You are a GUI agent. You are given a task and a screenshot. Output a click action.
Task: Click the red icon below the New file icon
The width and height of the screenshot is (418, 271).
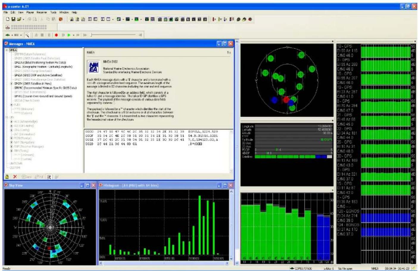click(8, 27)
